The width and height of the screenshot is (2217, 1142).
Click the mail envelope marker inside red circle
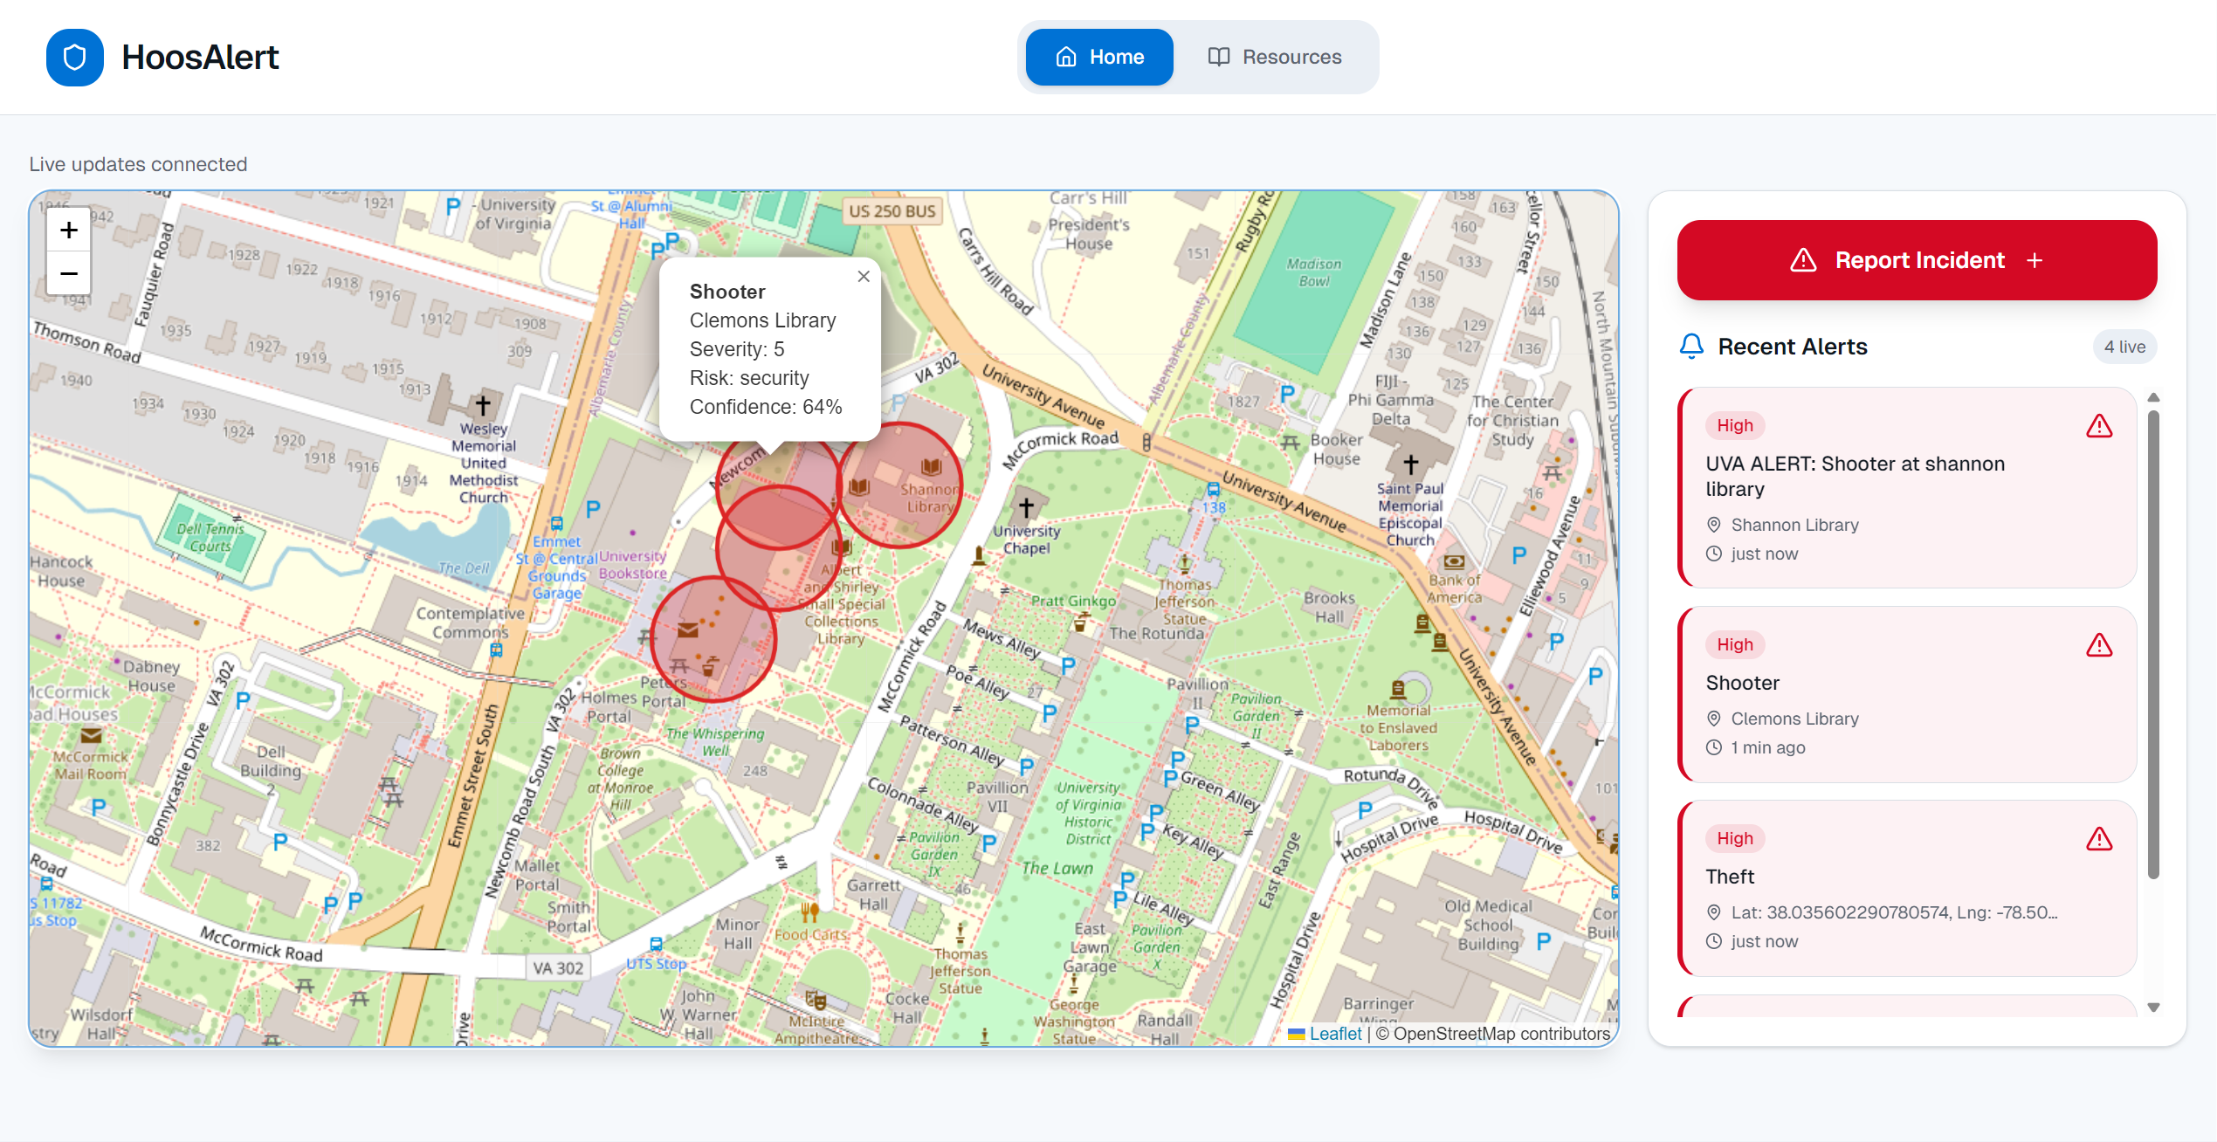pos(688,629)
